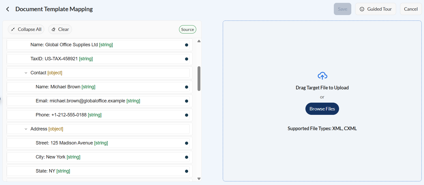Collapse the Address object node

coord(26,129)
